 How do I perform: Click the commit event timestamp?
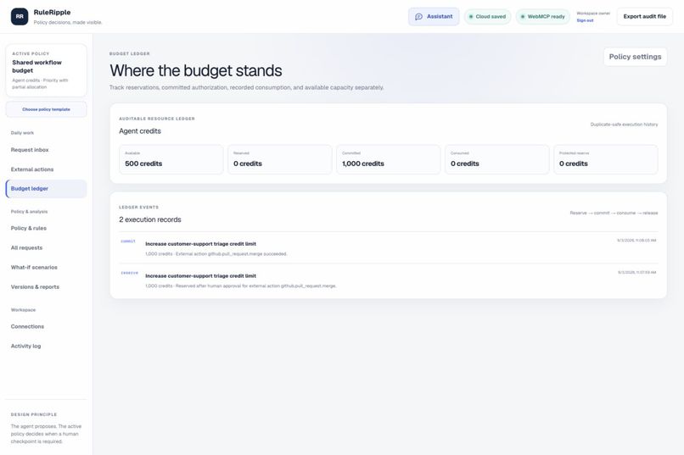(636, 241)
